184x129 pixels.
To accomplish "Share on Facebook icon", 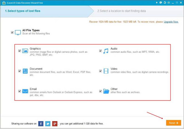I will [x=41, y=124].
